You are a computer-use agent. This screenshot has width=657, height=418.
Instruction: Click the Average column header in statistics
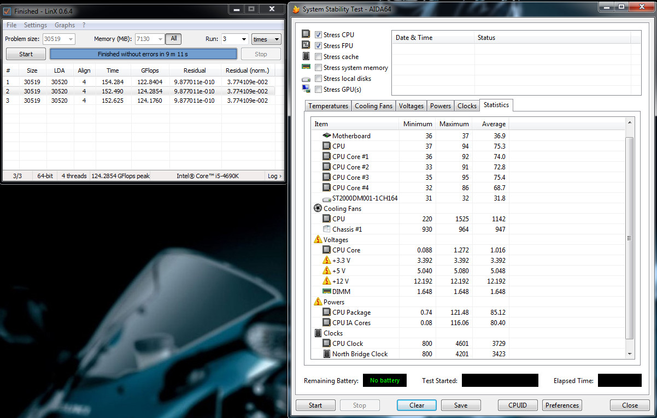pos(490,124)
